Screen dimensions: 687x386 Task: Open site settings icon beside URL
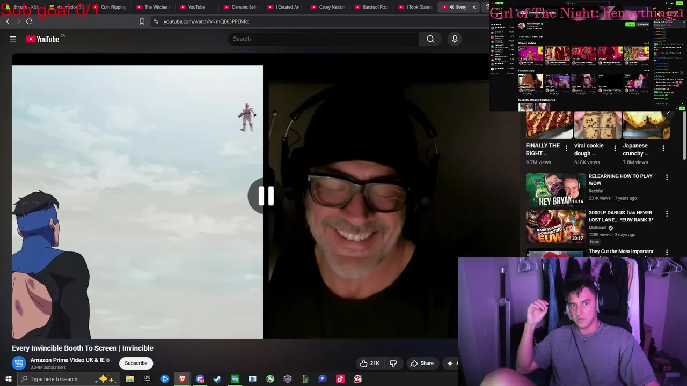156,21
